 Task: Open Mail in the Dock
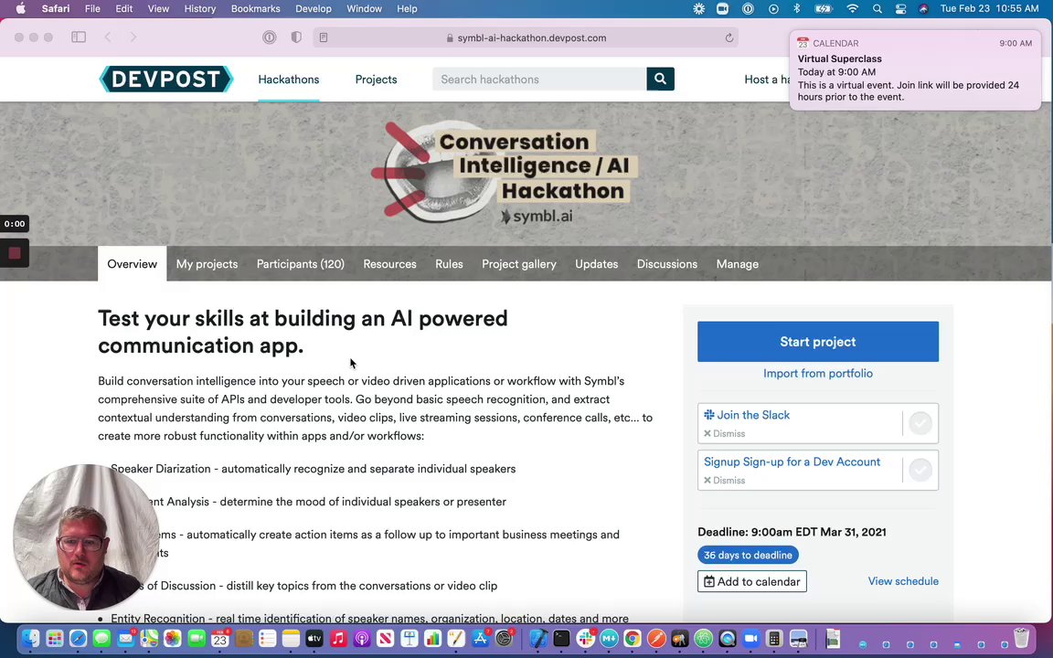[x=125, y=639]
